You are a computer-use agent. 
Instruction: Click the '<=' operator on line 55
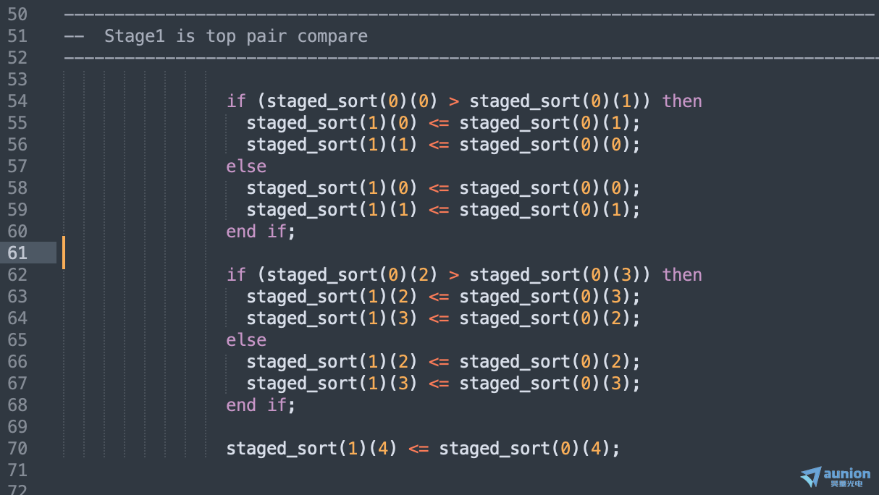(439, 122)
